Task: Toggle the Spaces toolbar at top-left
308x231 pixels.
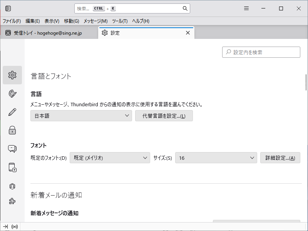Action: tap(8, 8)
